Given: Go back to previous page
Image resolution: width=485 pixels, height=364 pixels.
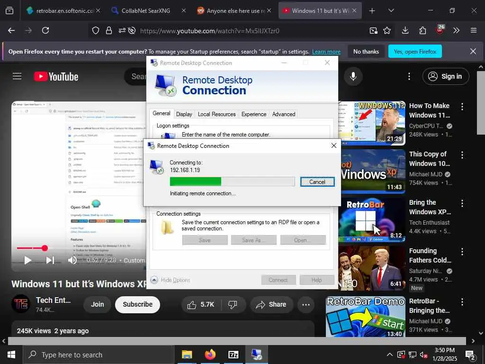Looking at the screenshot, I should pos(11,30).
